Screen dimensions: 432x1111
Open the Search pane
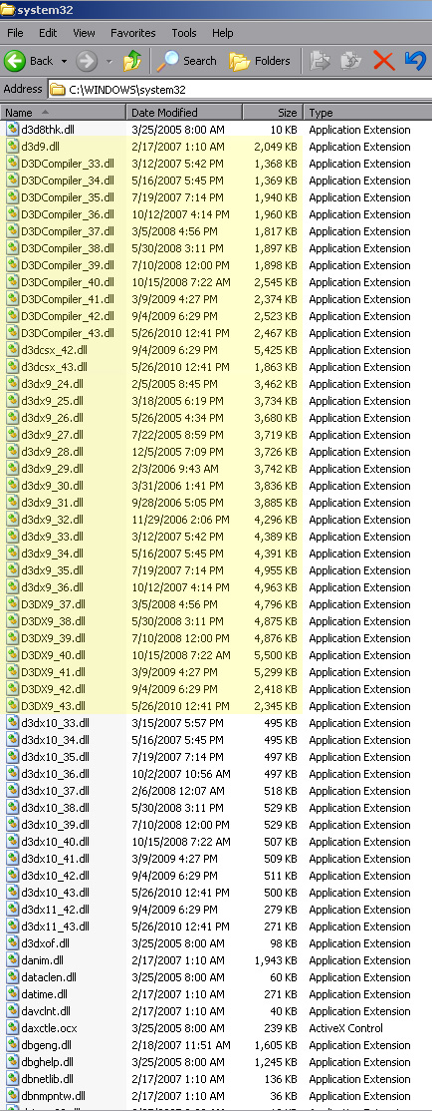[x=187, y=61]
